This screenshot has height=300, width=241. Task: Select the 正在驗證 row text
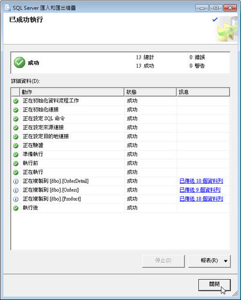pyautogui.click(x=33, y=145)
